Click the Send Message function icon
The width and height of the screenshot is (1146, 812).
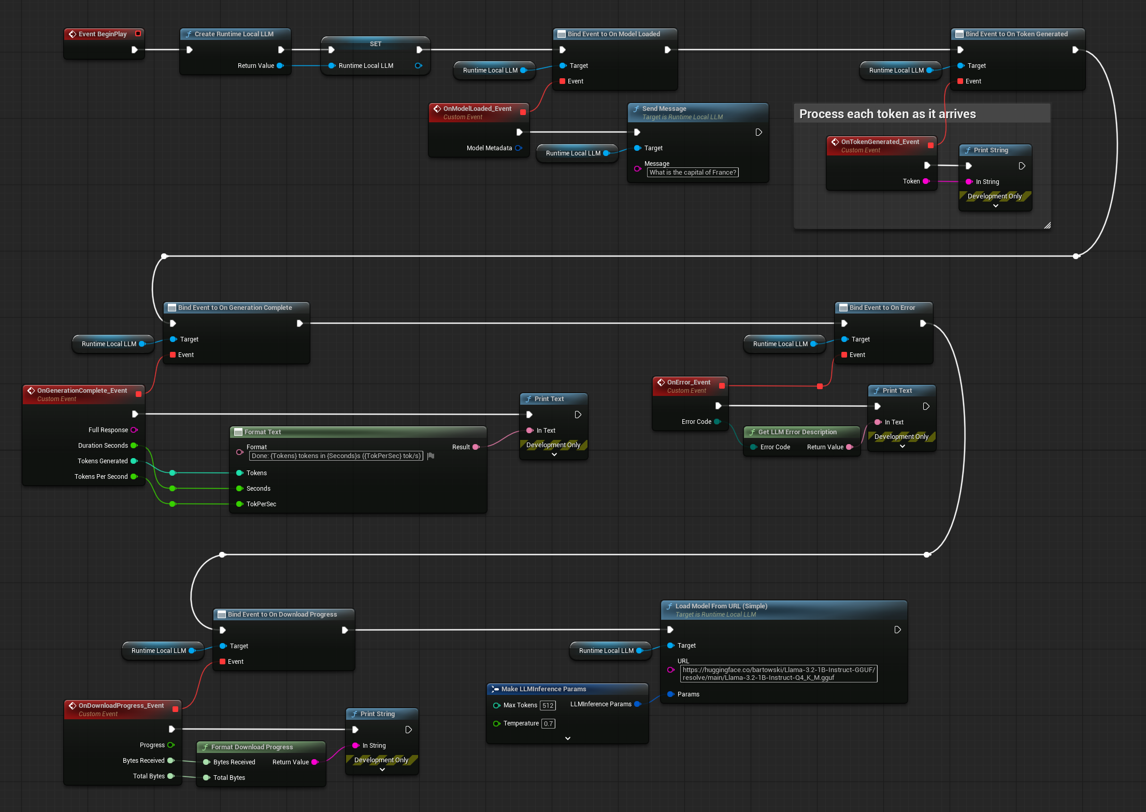[x=636, y=109]
